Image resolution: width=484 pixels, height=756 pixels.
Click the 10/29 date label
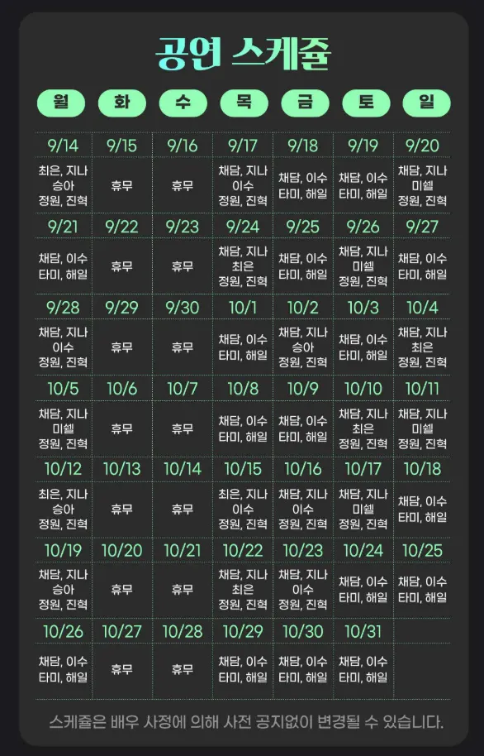click(x=243, y=631)
